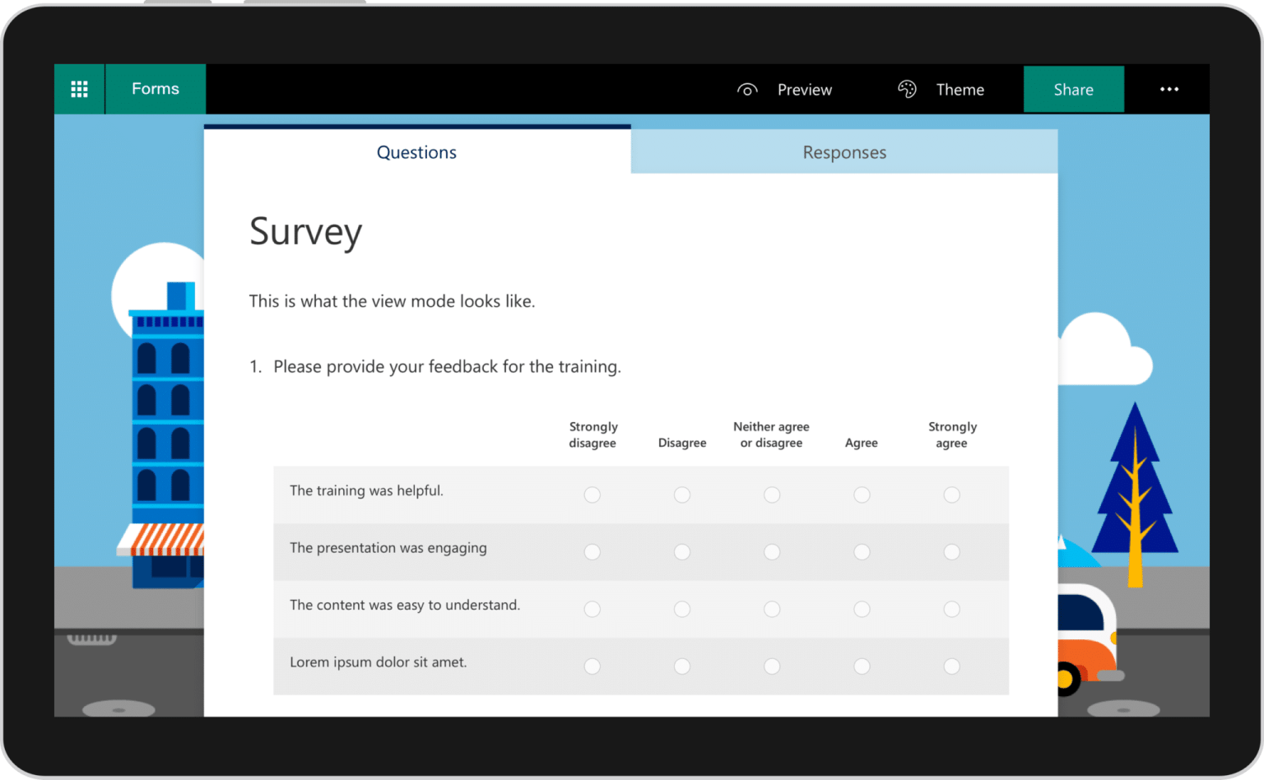Select the Questions tab
Screen dimensions: 1264x780
point(416,151)
